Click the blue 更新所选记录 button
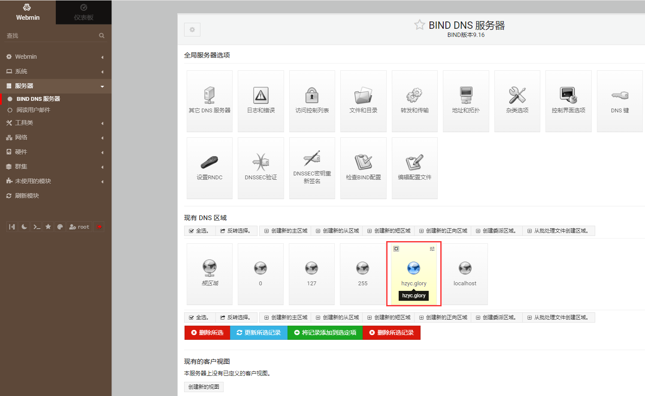Image resolution: width=645 pixels, height=396 pixels. (259, 333)
